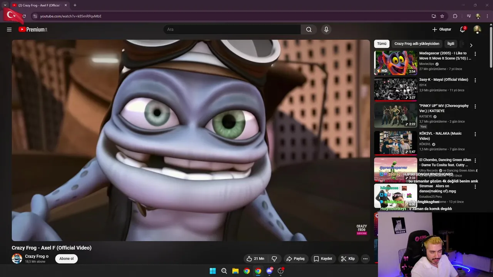The image size is (493, 277).
Task: Click the main video player
Action: 191,140
